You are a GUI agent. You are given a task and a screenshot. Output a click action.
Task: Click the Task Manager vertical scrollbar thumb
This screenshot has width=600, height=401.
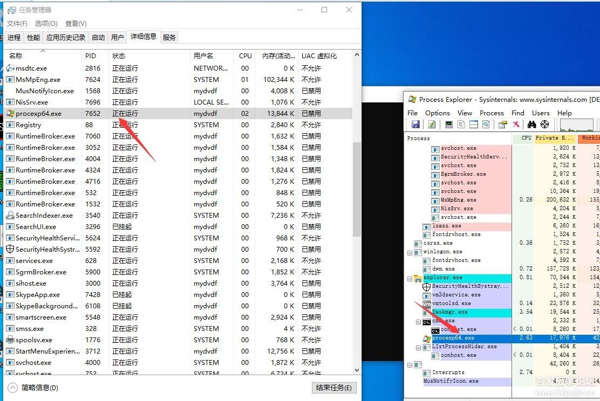tap(357, 190)
